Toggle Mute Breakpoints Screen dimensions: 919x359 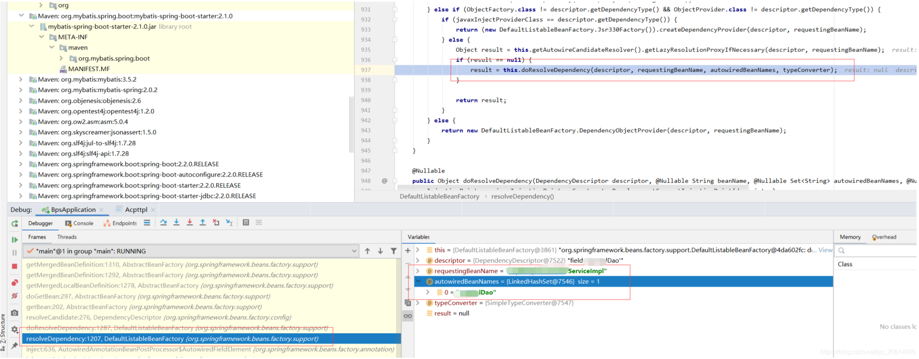pos(14,297)
